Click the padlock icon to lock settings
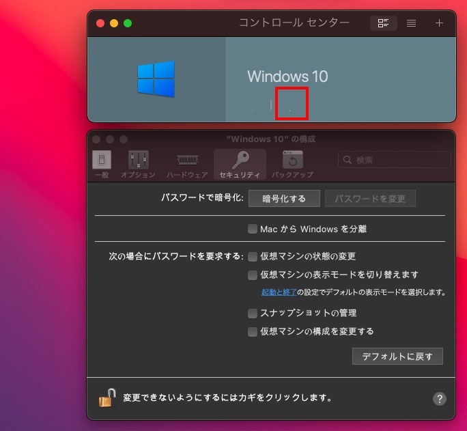Image resolution: width=467 pixels, height=431 pixels. (107, 398)
